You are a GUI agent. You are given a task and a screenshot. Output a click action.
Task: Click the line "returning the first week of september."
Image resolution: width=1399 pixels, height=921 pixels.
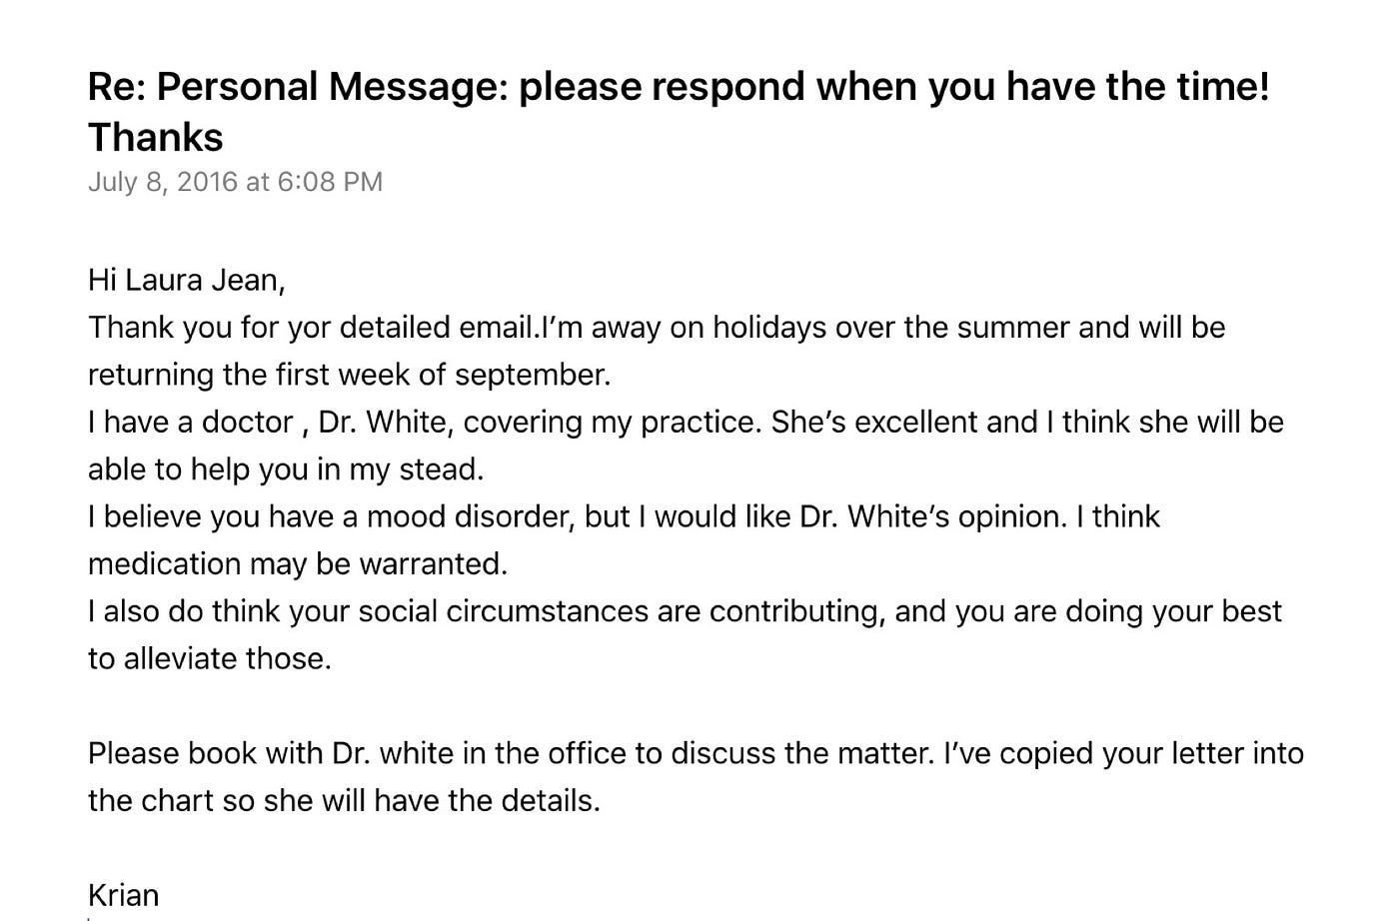pos(349,375)
